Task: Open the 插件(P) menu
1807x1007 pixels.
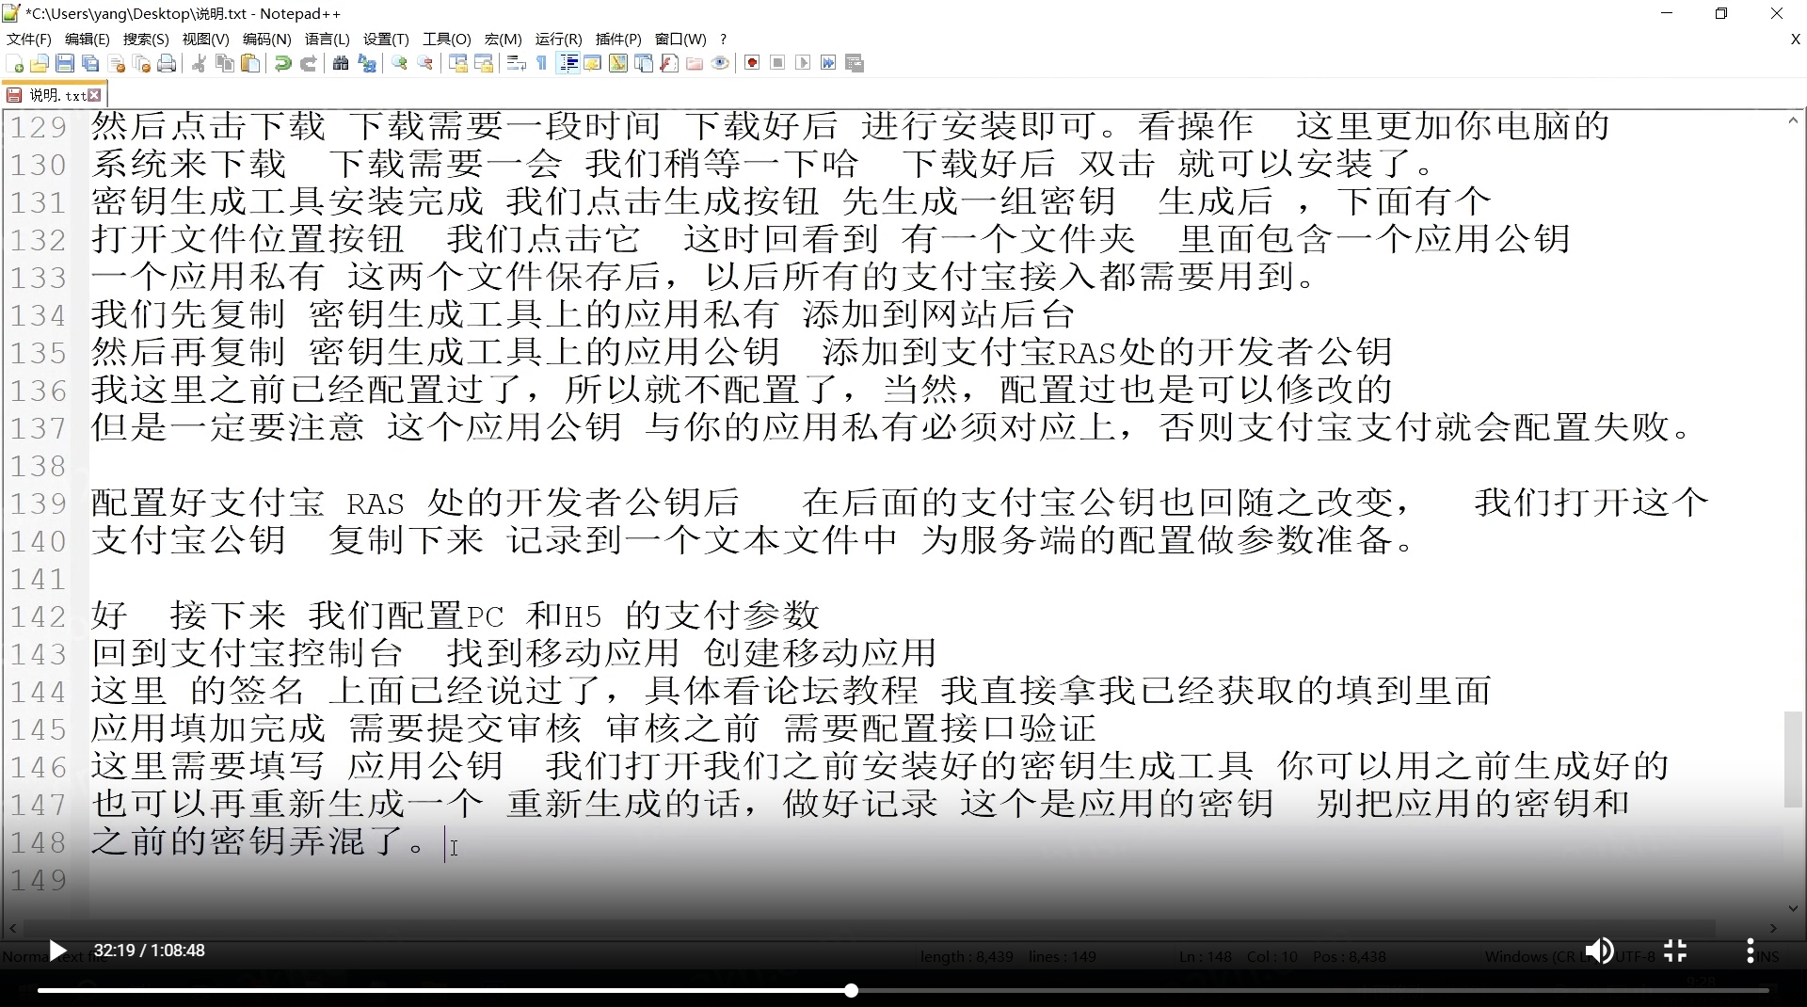Action: click(x=618, y=39)
